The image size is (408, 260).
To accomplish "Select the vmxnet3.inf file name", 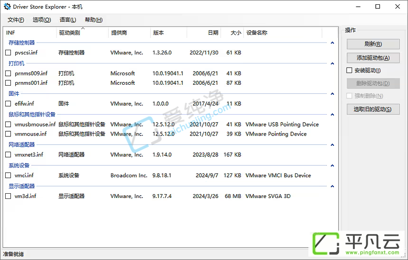I will pyautogui.click(x=29, y=154).
